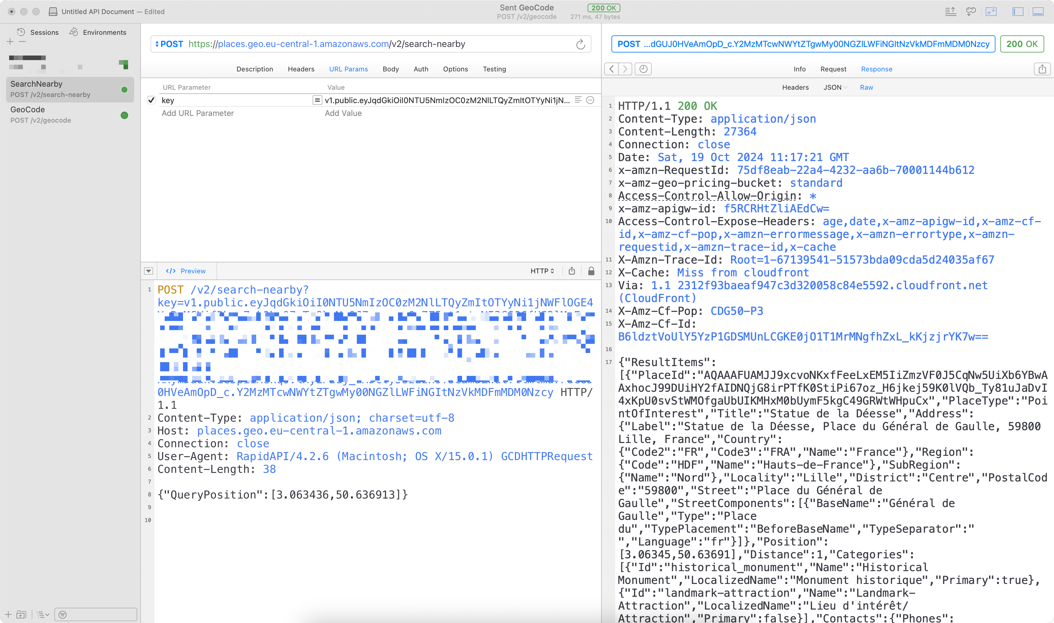Click the new group folder icon
The image size is (1054, 623).
point(21,614)
